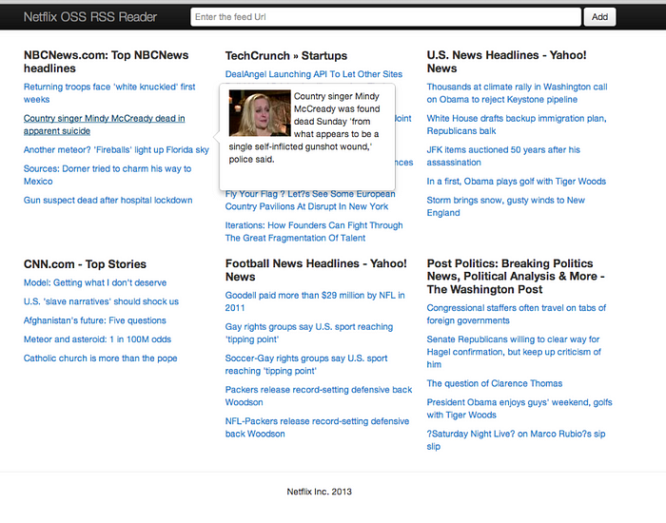666x523 pixels.
Task: Open 'The question of Clarence Thomas' link
Action: tap(495, 383)
